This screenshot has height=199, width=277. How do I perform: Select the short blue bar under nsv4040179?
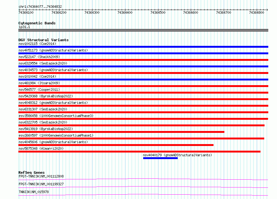pyautogui.click(x=160, y=158)
